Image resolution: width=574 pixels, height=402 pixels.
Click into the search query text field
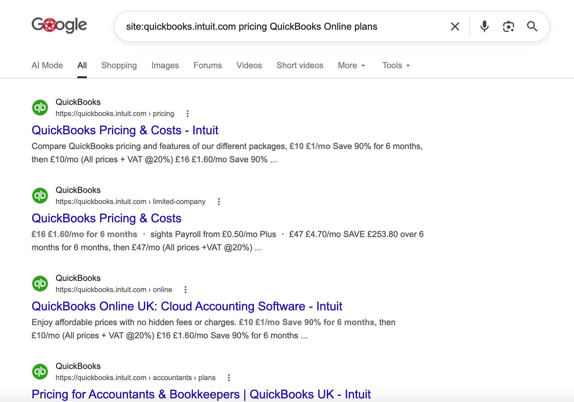pos(283,26)
